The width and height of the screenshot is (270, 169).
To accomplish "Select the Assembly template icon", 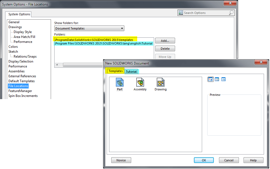I will coord(140,82).
